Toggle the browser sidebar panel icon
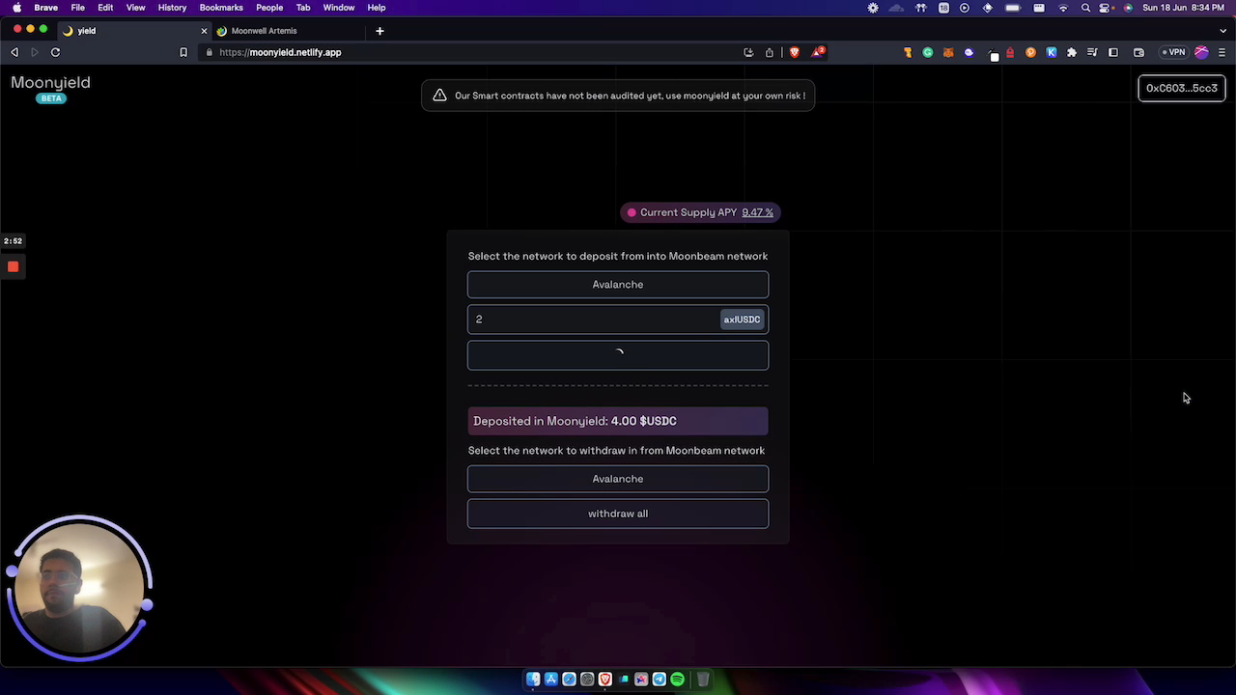 1113,52
